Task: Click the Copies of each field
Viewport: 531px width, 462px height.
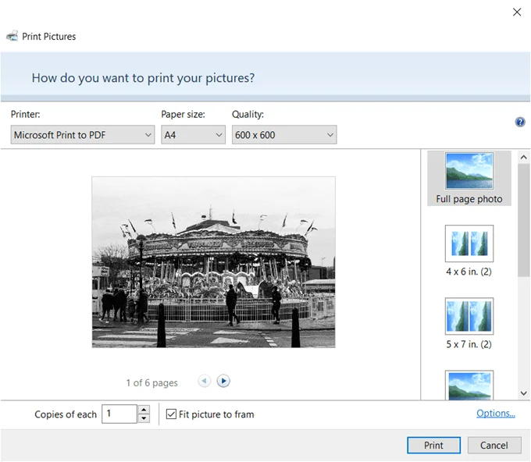Action: 119,414
